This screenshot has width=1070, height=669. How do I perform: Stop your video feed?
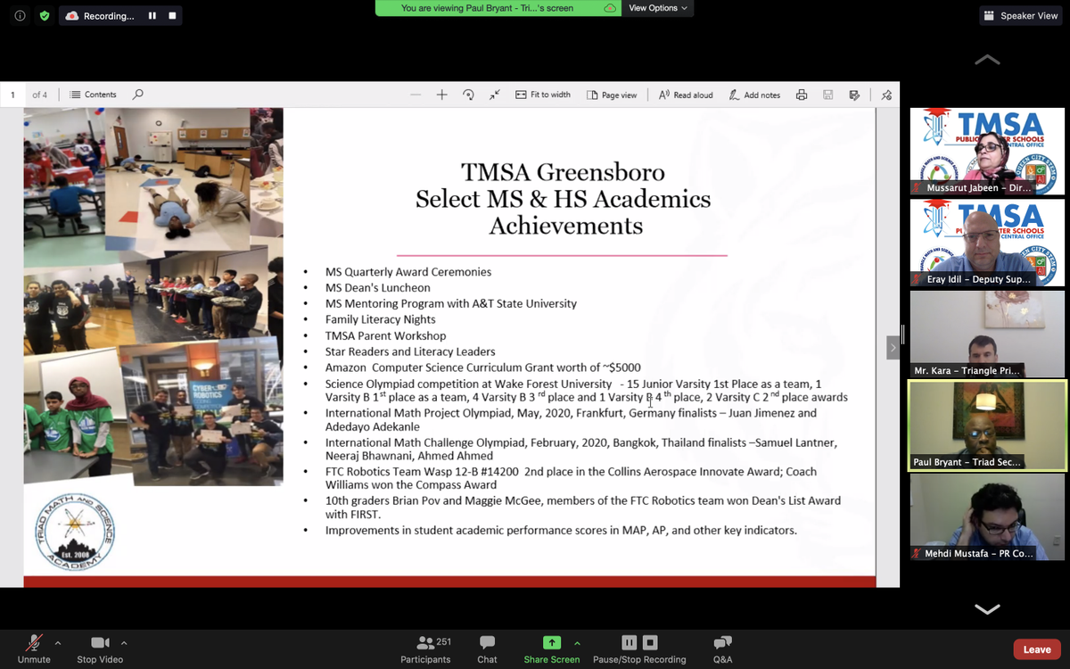tap(99, 648)
